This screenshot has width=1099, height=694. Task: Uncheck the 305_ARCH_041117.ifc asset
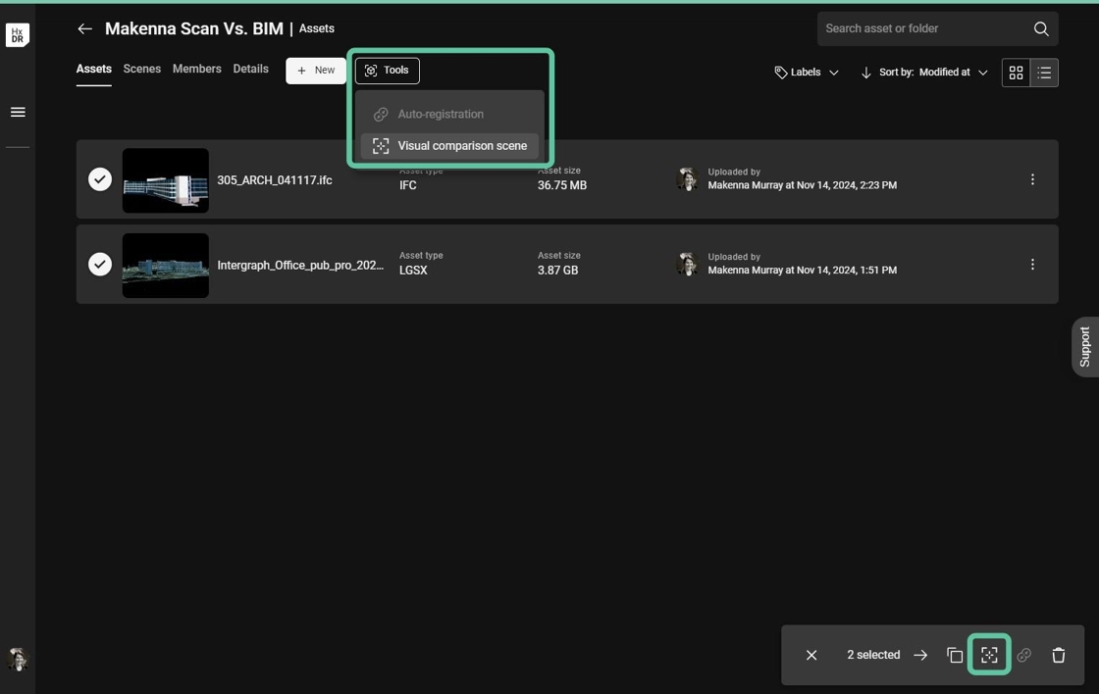tap(99, 179)
